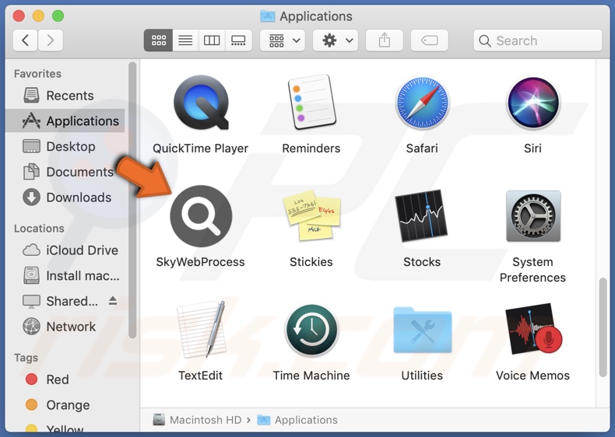
Task: Open the group-by arrangement dropdown
Action: [x=284, y=40]
